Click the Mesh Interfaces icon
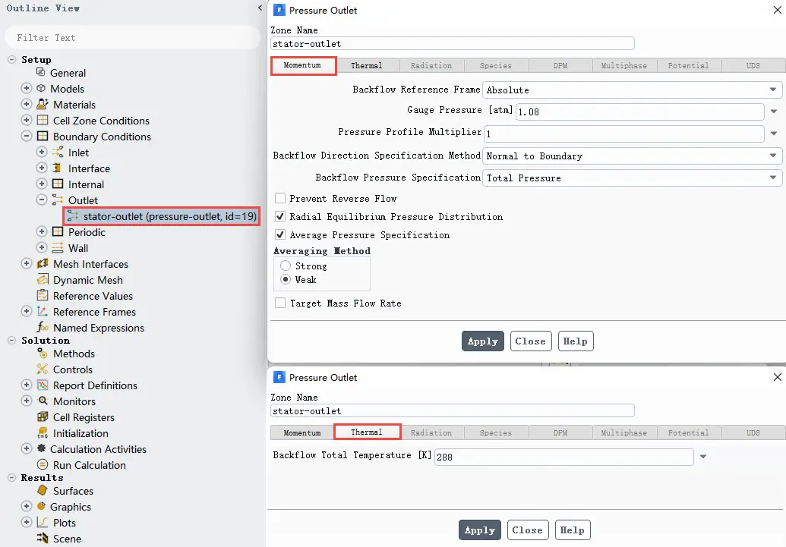786x547 pixels. coord(43,263)
